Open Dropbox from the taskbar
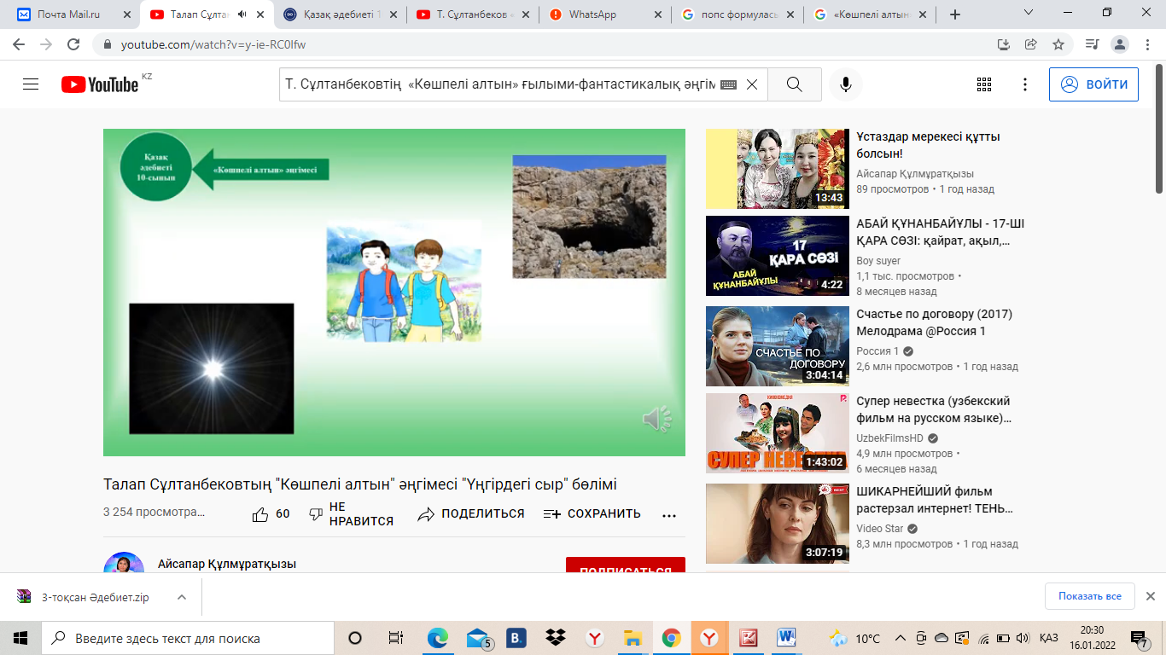Image resolution: width=1166 pixels, height=655 pixels. 556,638
